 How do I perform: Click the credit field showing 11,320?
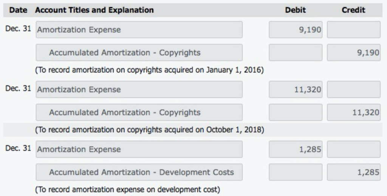(x=354, y=112)
